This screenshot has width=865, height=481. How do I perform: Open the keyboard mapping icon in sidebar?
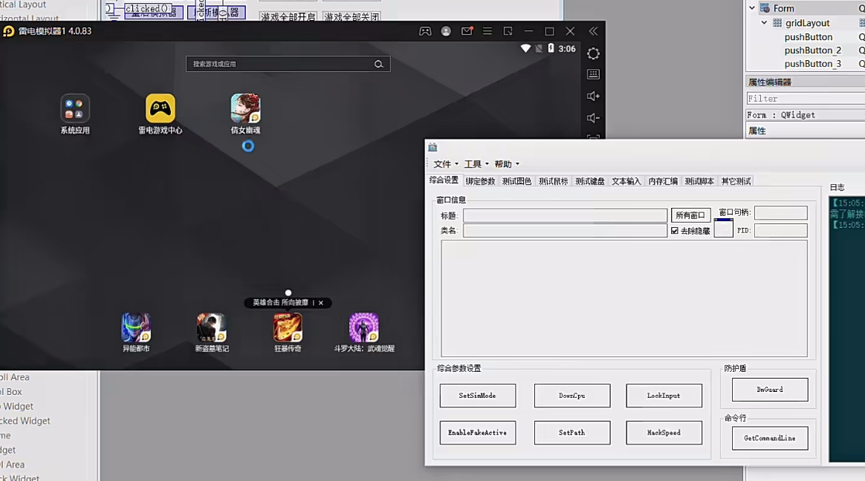[x=593, y=74]
